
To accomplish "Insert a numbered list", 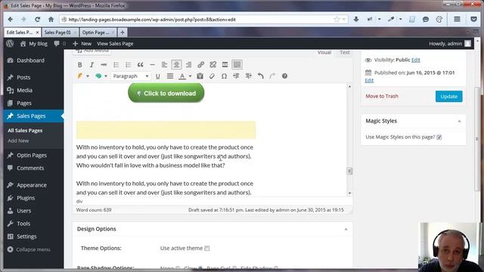I will click(128, 65).
